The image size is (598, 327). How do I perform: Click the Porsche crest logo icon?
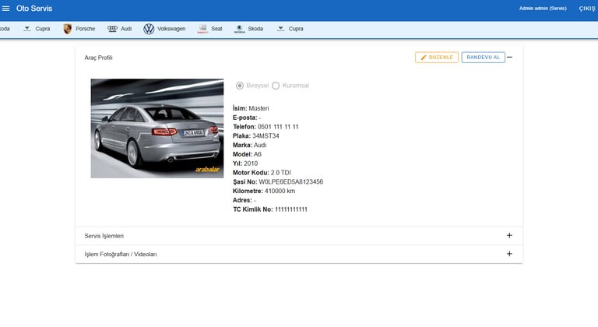click(x=68, y=29)
